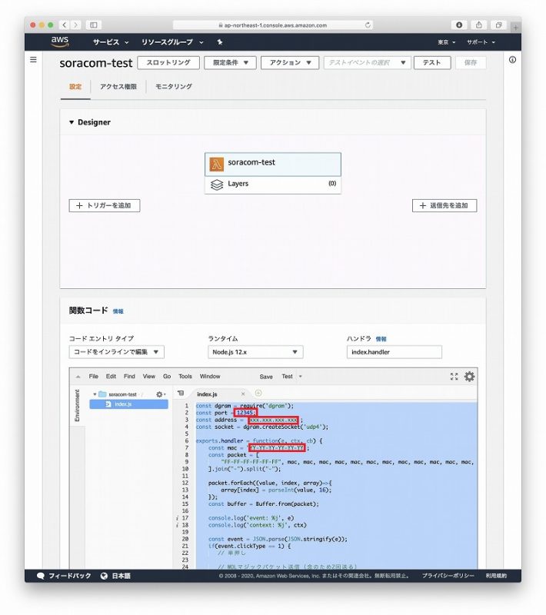Toggle fullscreen for the code editor
The height and width of the screenshot is (615, 546).
click(x=454, y=377)
